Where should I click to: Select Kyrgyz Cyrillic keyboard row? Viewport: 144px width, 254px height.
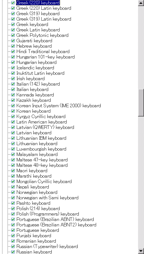(x=41, y=116)
